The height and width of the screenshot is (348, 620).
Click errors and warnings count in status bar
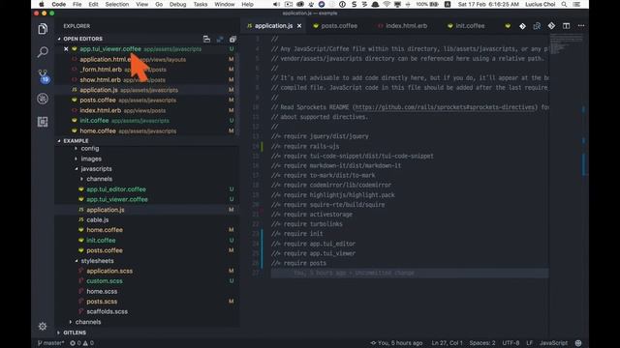(81, 343)
